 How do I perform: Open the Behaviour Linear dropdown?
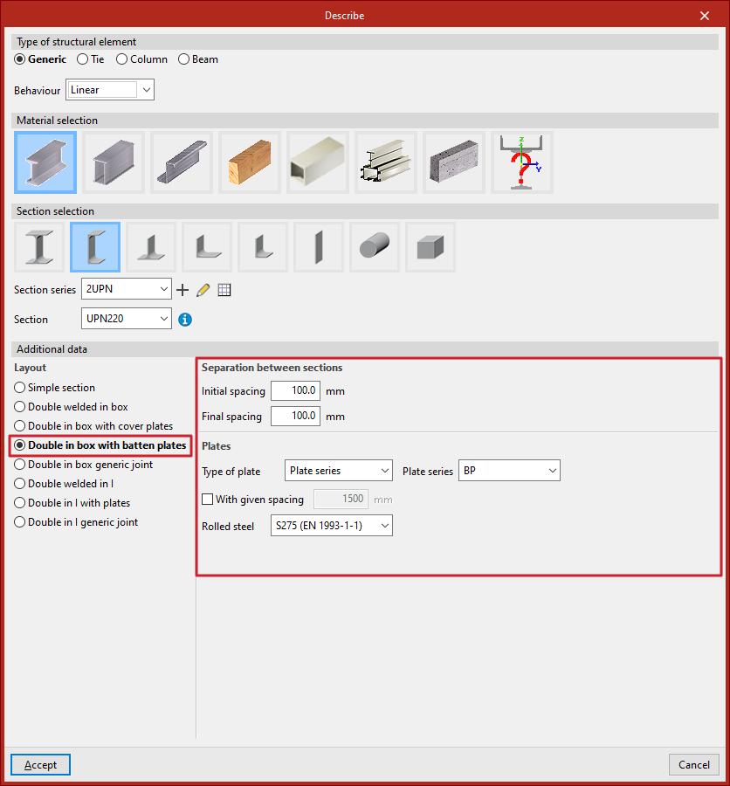click(x=110, y=90)
